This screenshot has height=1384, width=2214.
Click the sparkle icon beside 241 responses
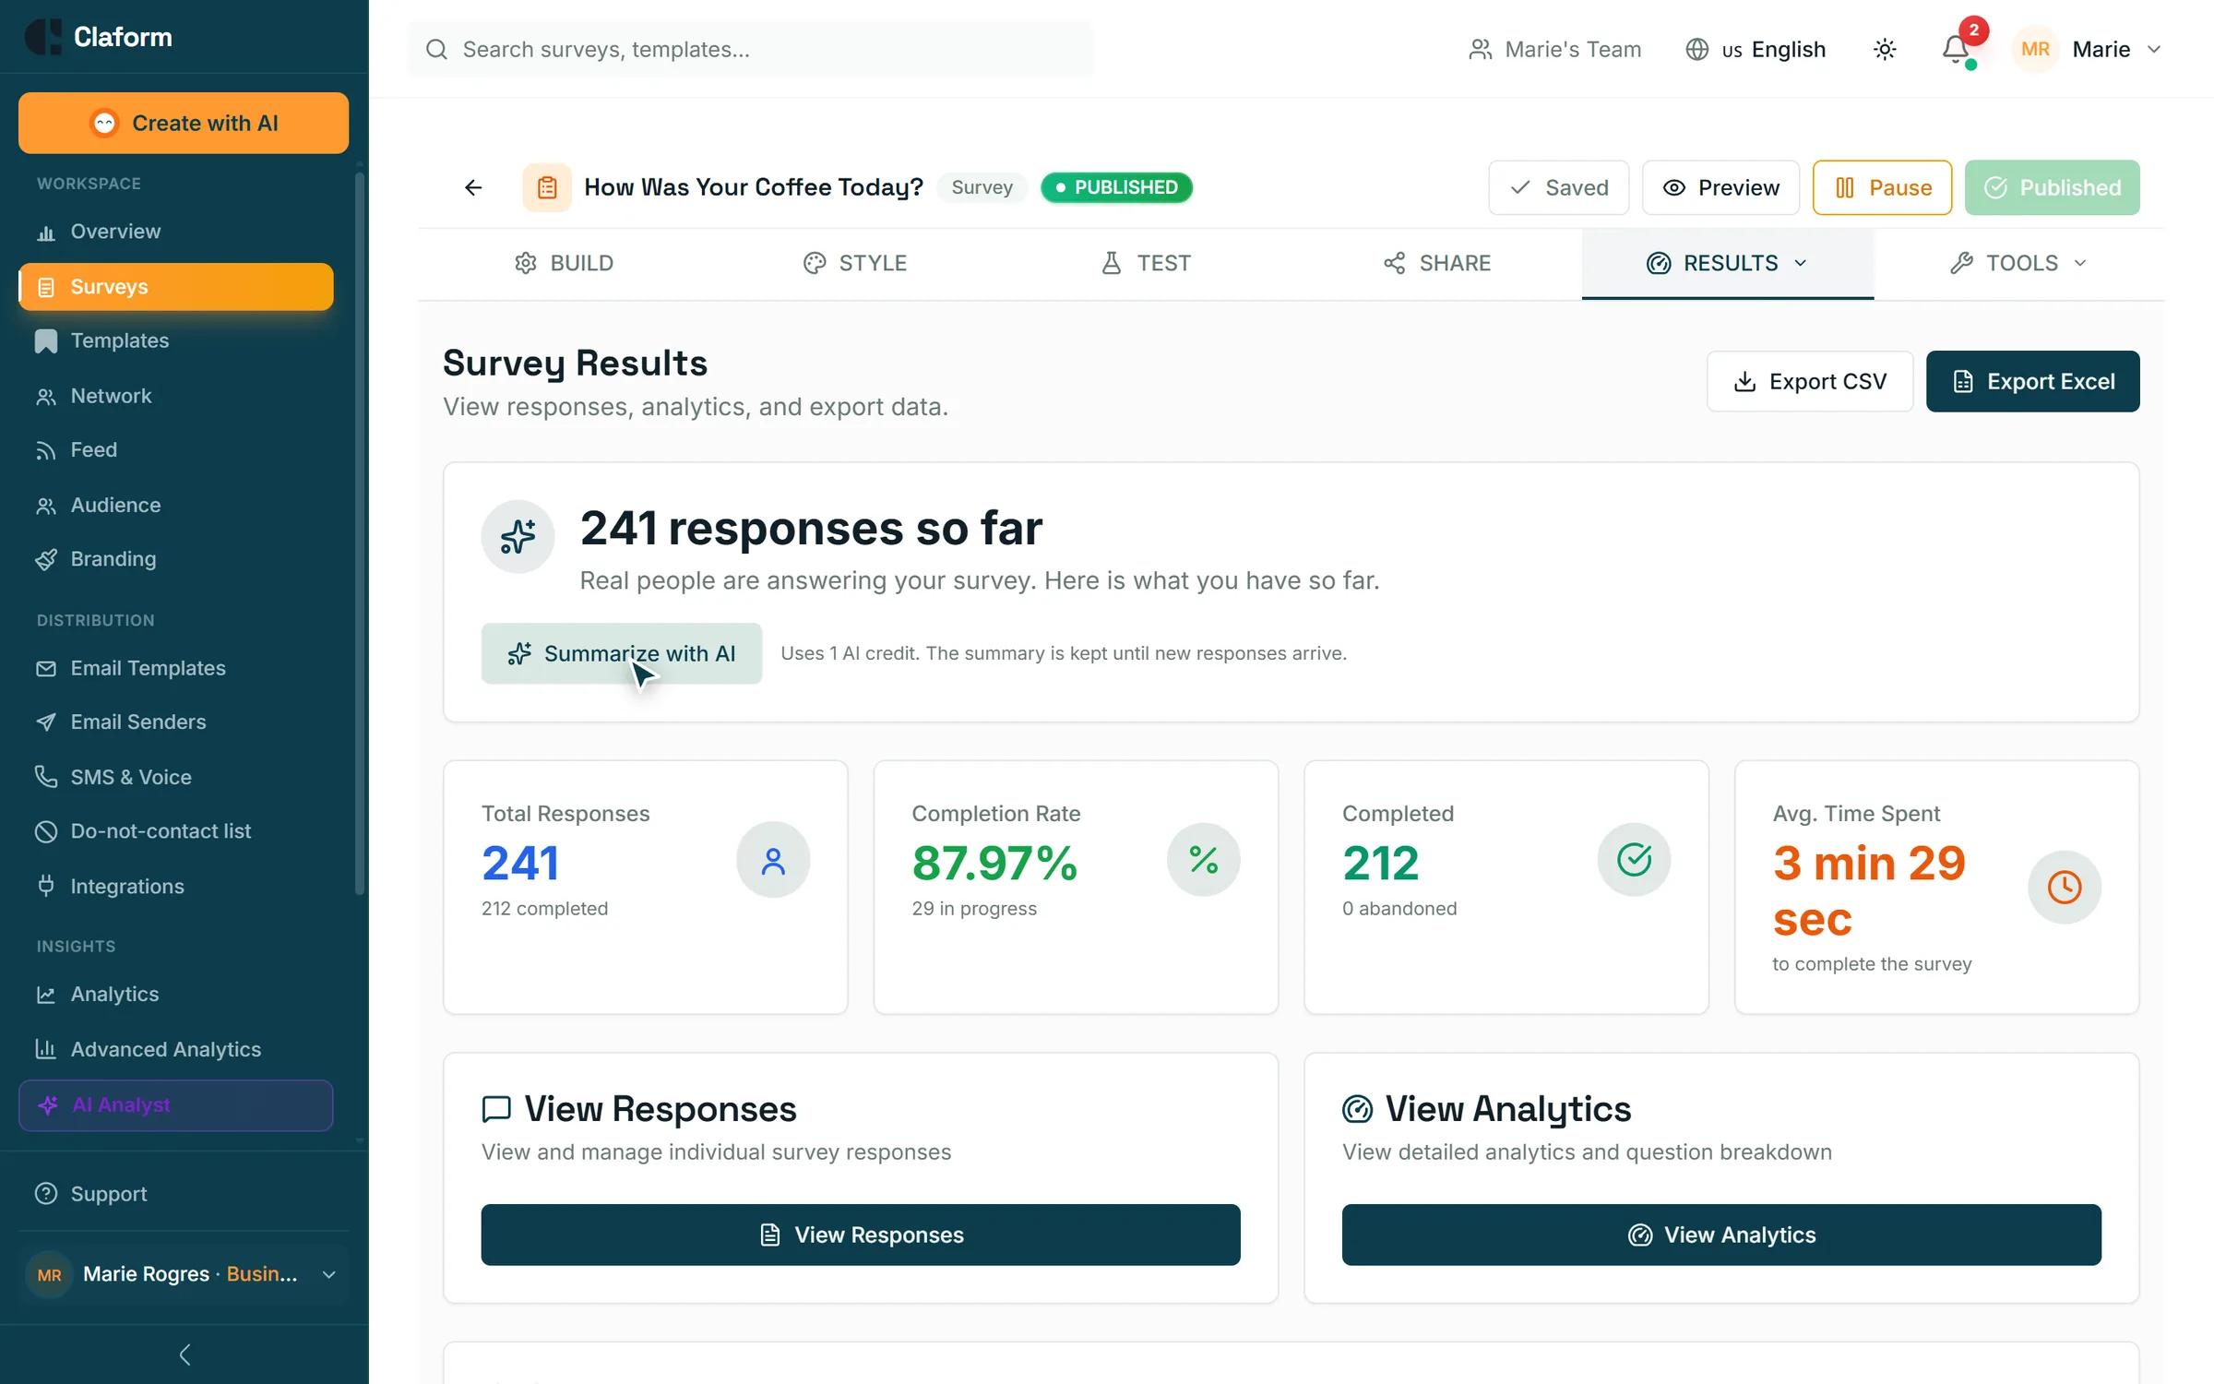tap(518, 536)
